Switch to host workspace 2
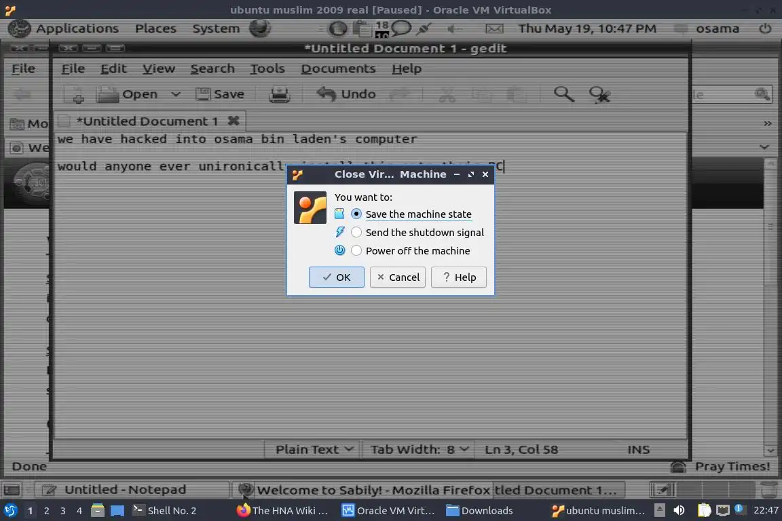The width and height of the screenshot is (782, 521). tap(46, 511)
